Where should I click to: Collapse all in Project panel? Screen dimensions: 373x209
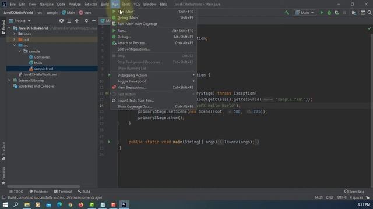(76, 21)
